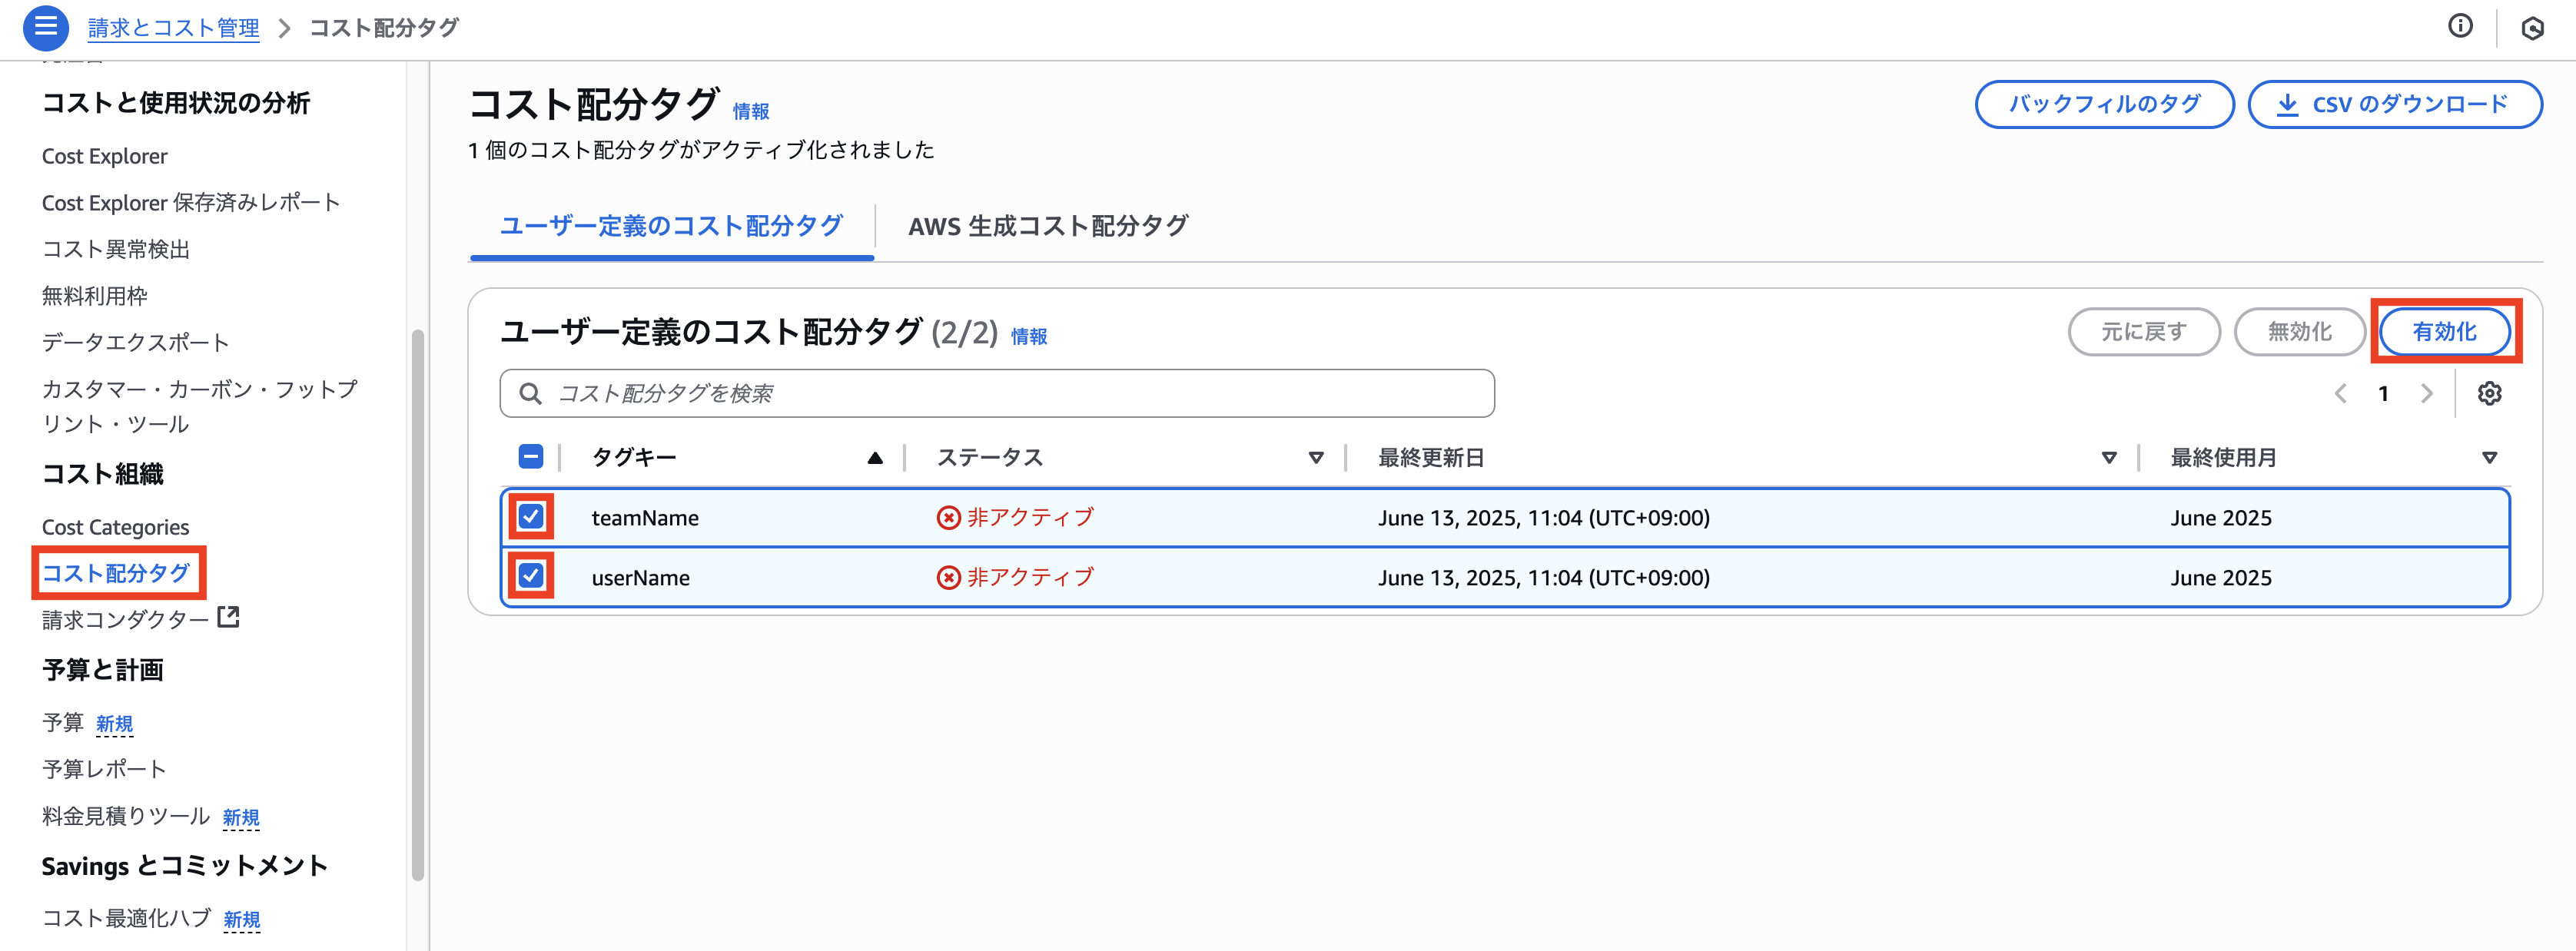
Task: Uncheck the userName tag row checkbox
Action: (x=530, y=577)
